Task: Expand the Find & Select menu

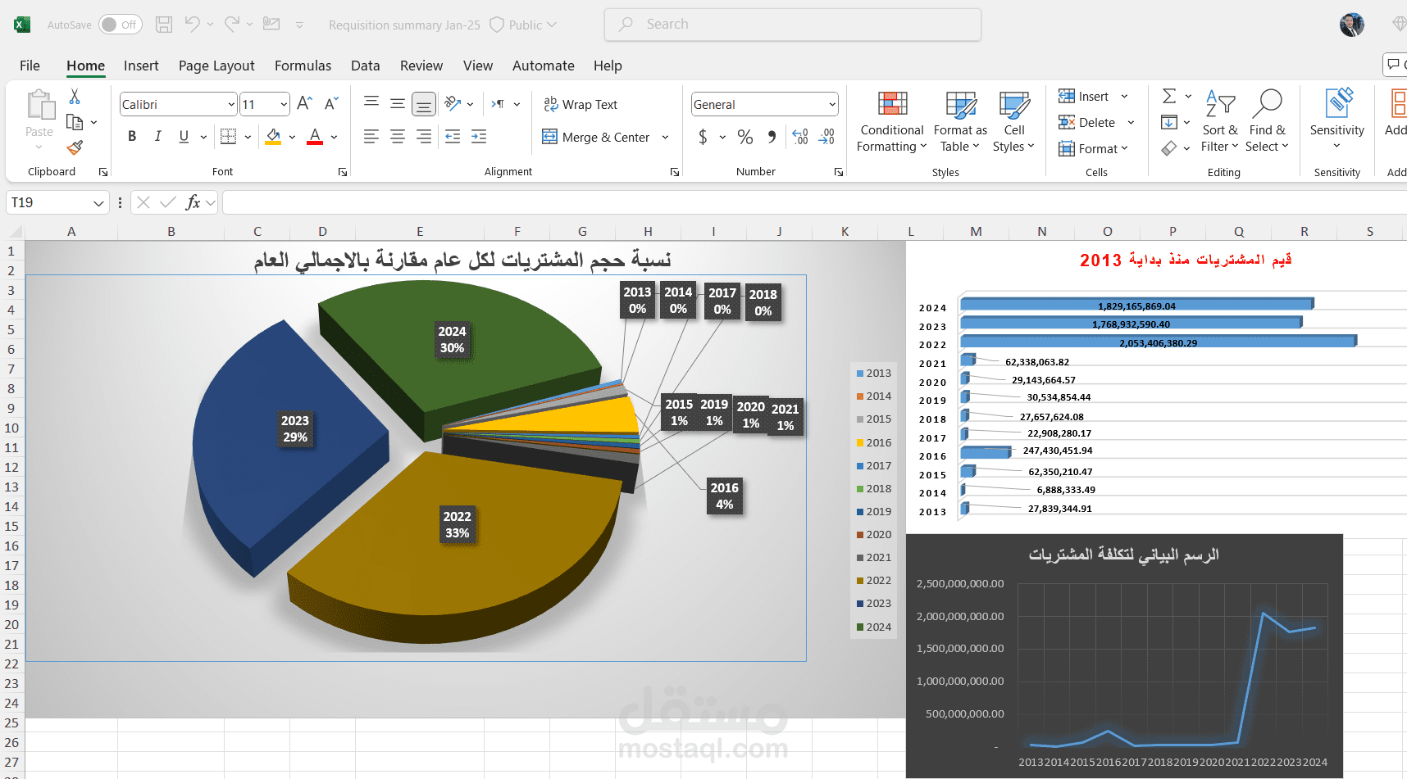Action: coord(1267,121)
